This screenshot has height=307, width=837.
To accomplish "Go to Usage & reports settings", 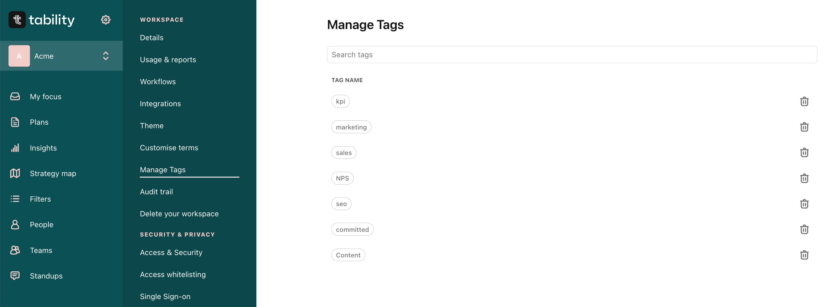I will click(x=168, y=60).
